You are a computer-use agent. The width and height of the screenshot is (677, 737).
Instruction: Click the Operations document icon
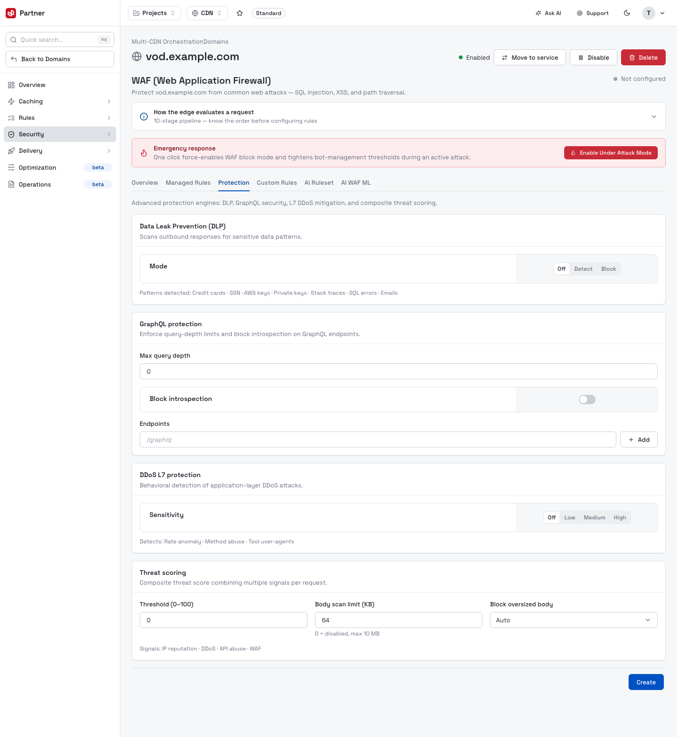click(x=11, y=184)
